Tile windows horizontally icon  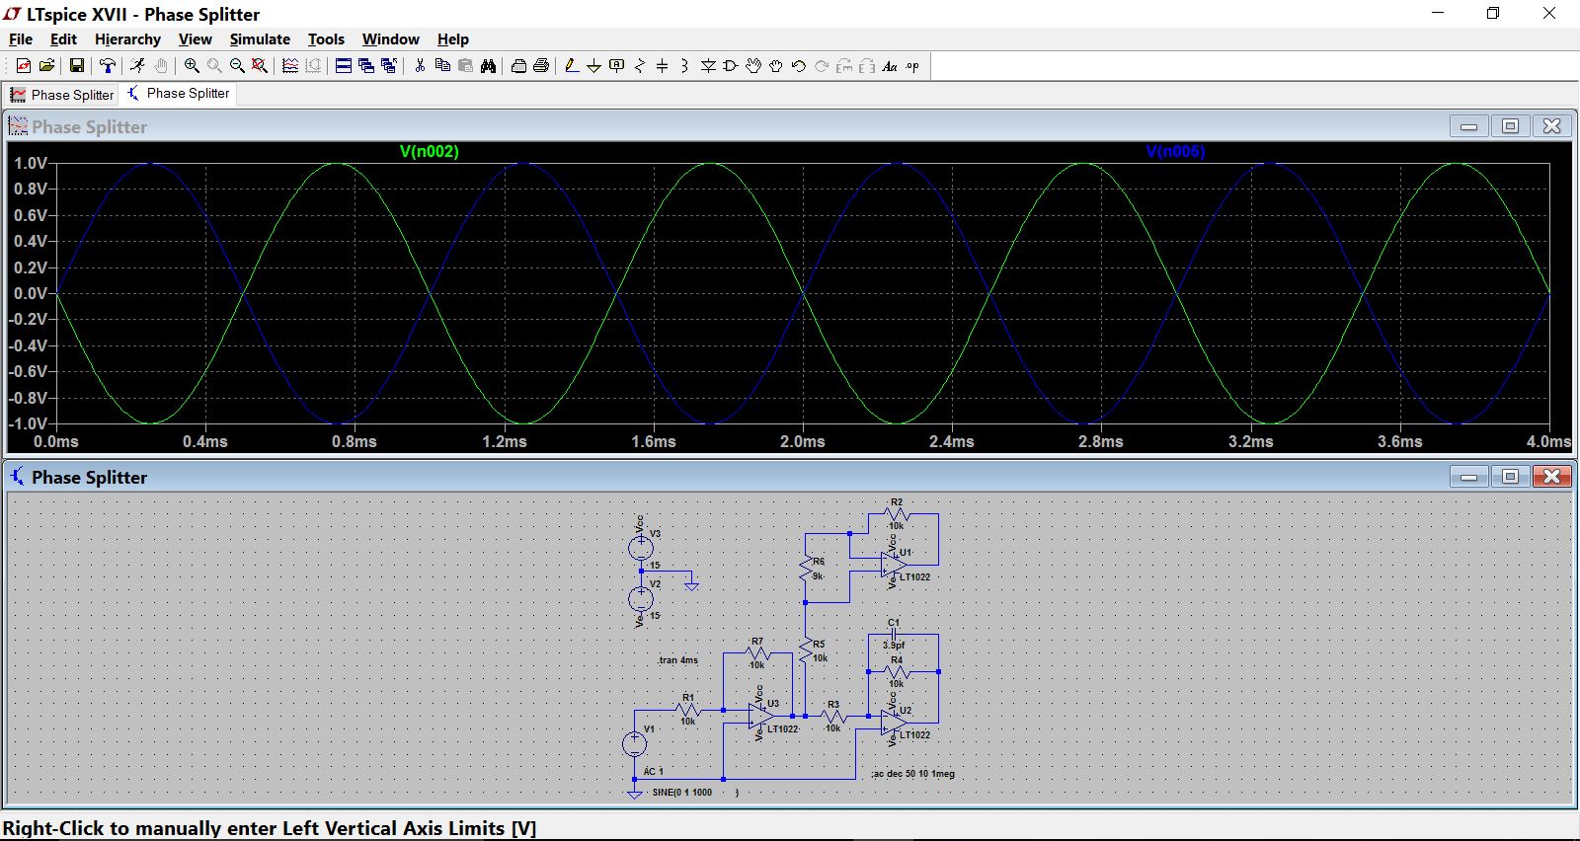[x=343, y=66]
